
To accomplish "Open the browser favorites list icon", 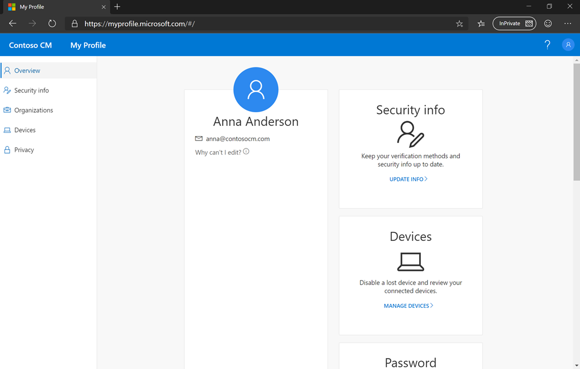I will (x=481, y=24).
